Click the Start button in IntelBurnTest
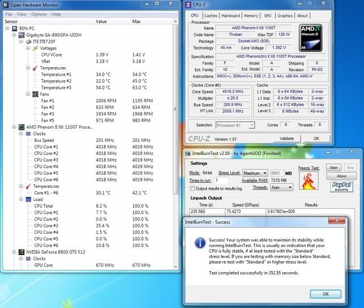364x308 pixels. click(334, 167)
